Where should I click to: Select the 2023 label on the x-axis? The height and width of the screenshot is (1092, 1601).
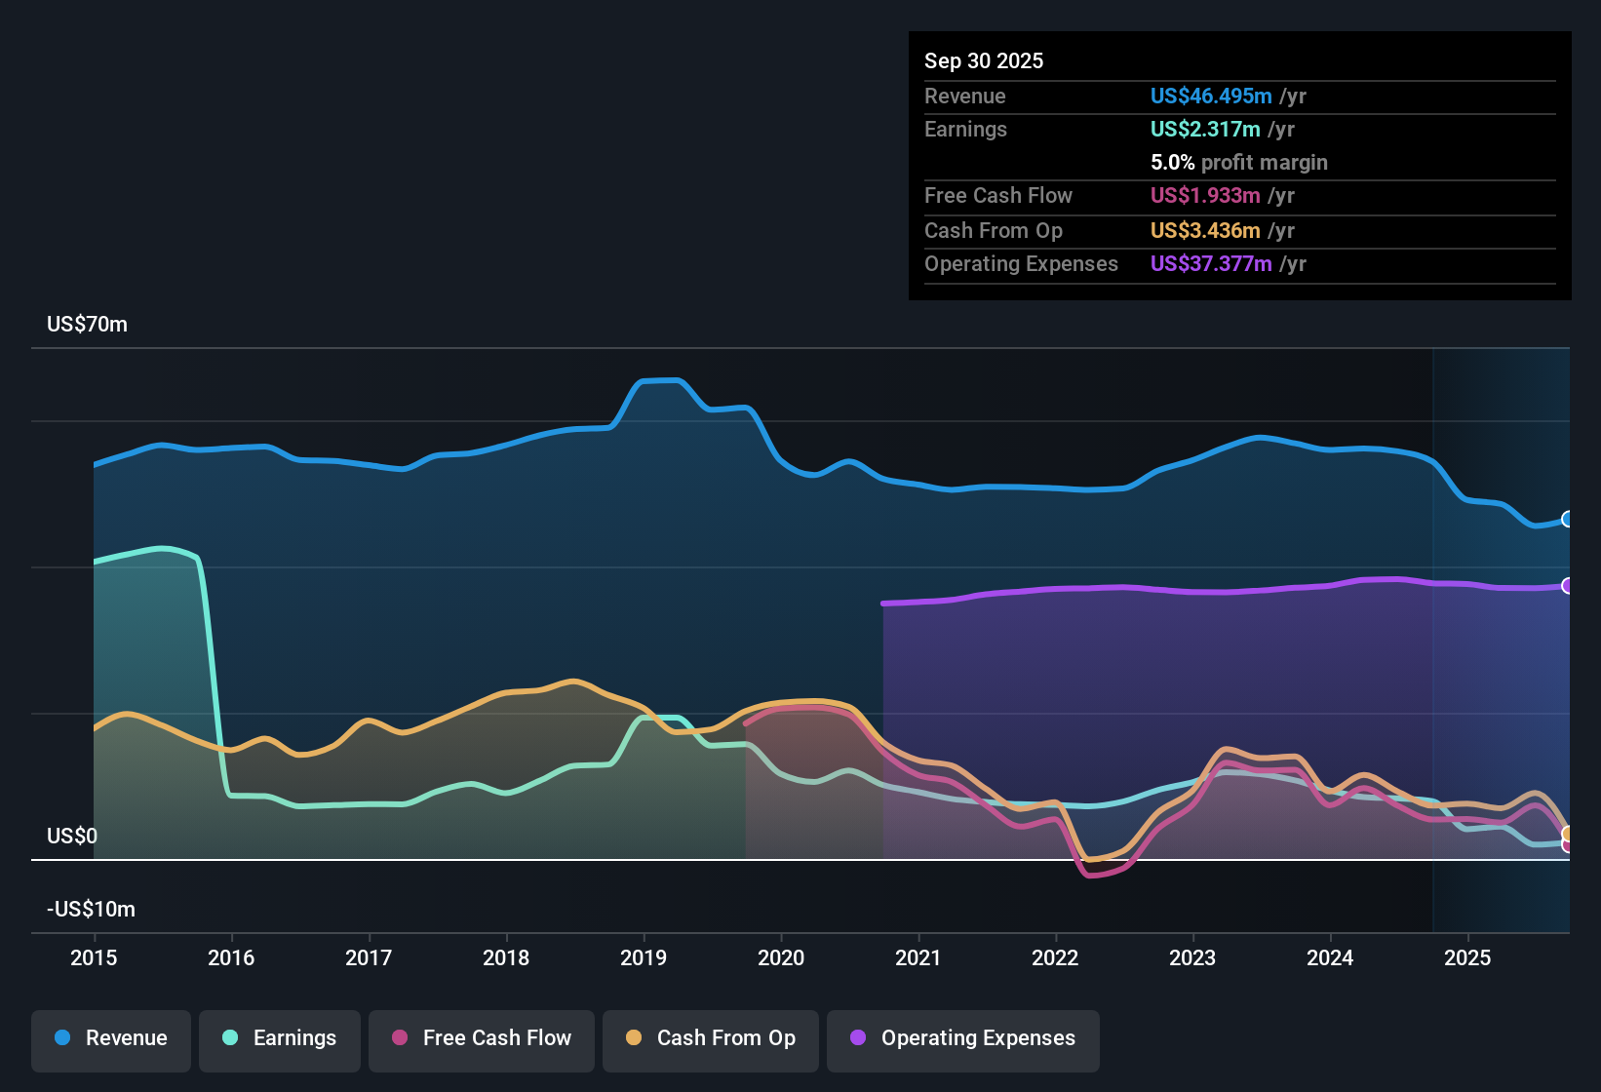(1193, 958)
